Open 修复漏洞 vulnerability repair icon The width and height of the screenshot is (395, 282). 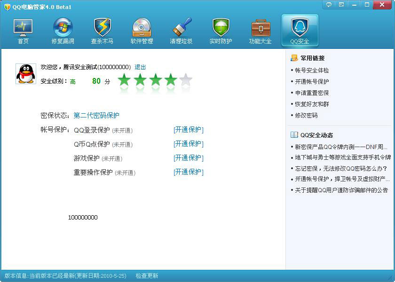click(x=63, y=31)
